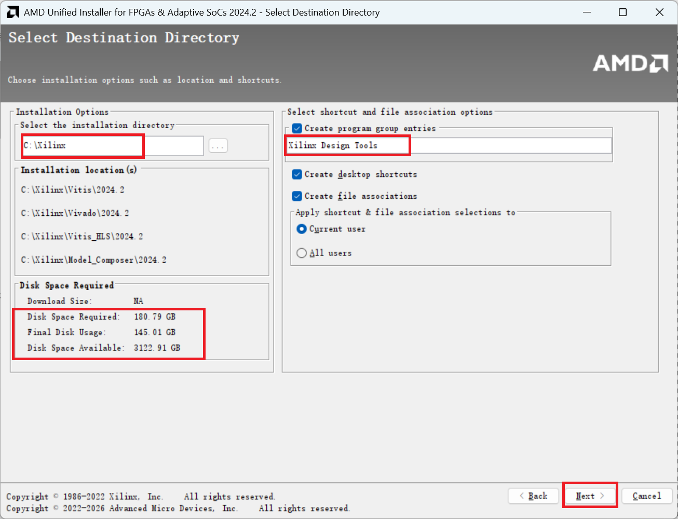Focus the Xilinx Design Tools group name field
The image size is (678, 519).
point(449,146)
